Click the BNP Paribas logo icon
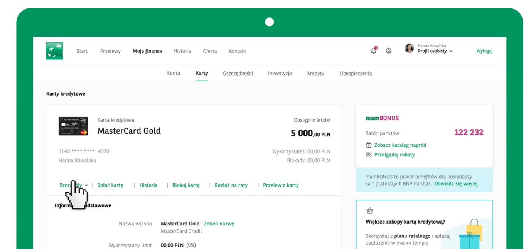 click(54, 51)
